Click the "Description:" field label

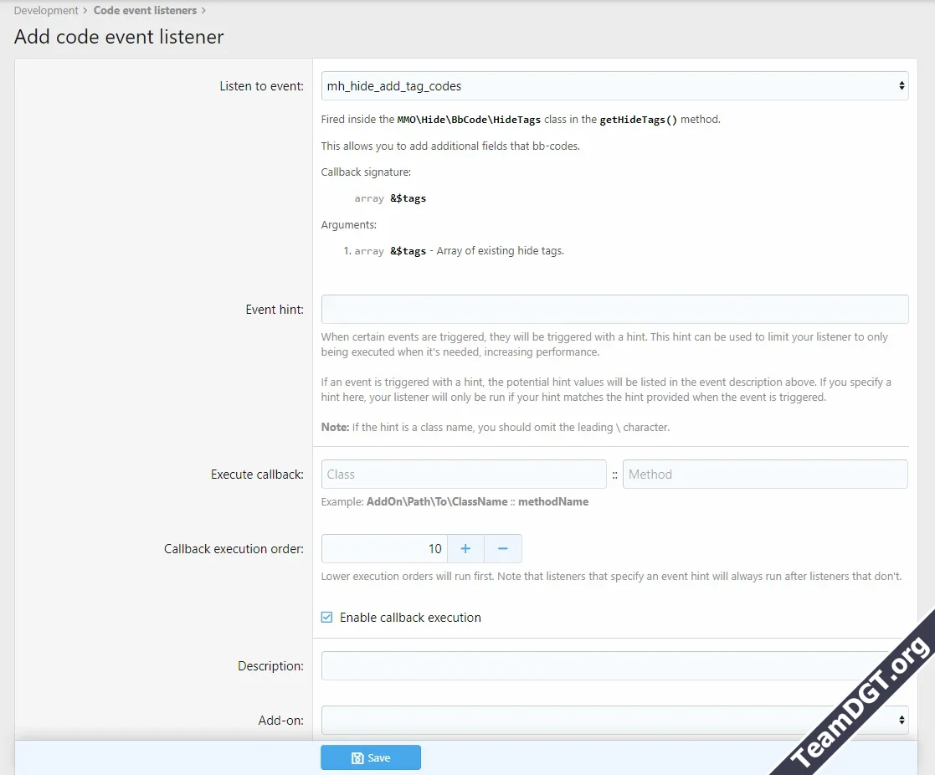point(270,666)
